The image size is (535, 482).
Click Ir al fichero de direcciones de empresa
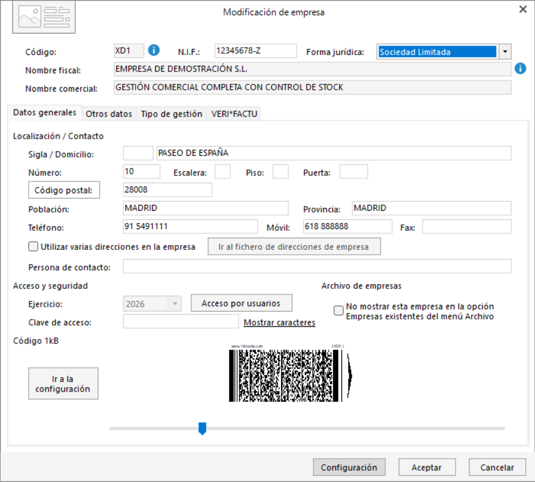[294, 246]
